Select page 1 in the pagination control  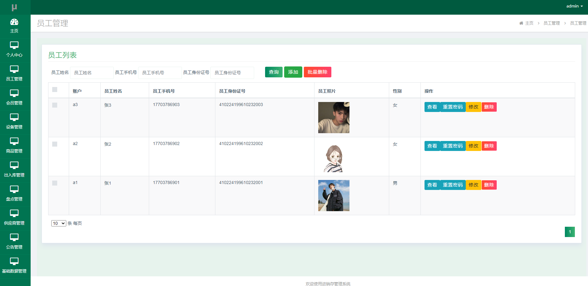pos(570,232)
